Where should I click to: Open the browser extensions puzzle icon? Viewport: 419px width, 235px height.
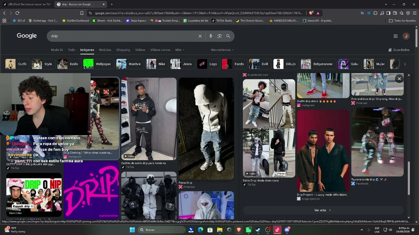[375, 13]
